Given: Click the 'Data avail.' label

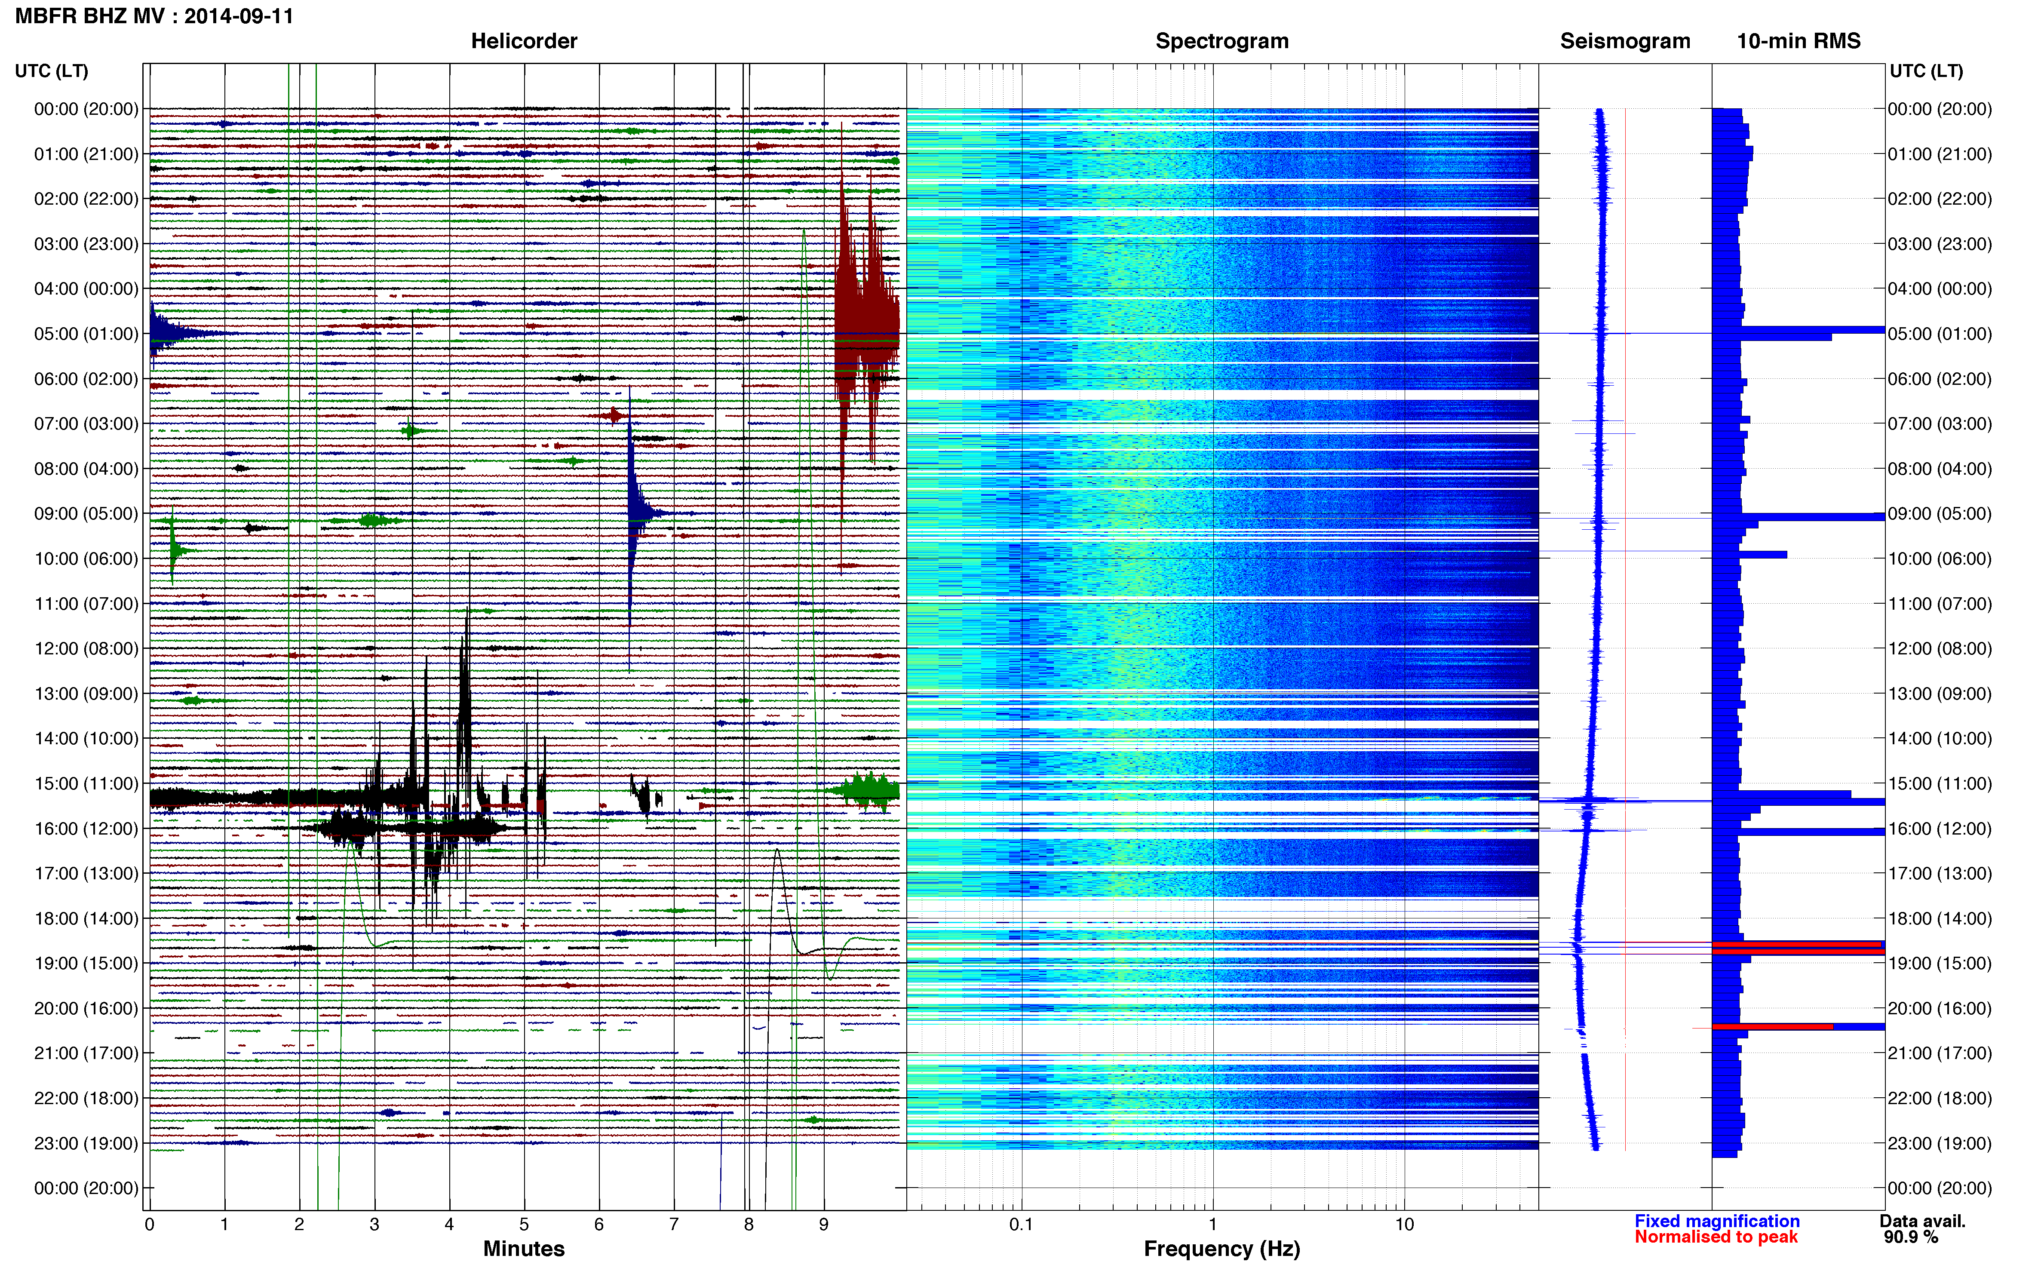Looking at the screenshot, I should 1922,1221.
